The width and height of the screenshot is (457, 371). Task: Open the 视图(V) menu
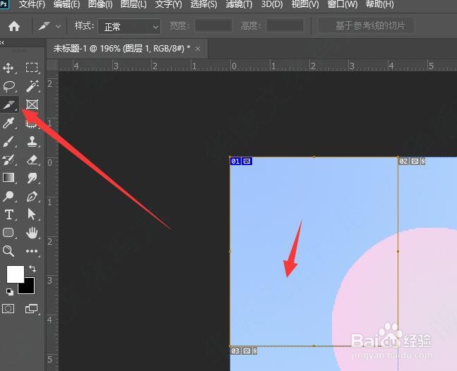(305, 5)
